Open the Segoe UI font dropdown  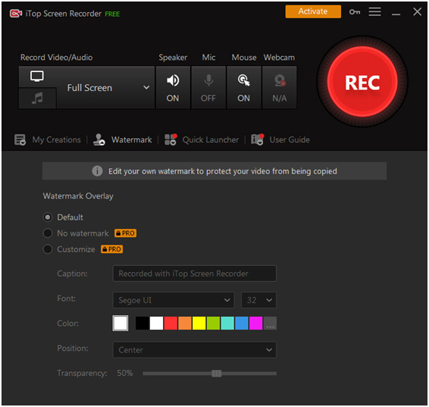(x=174, y=300)
